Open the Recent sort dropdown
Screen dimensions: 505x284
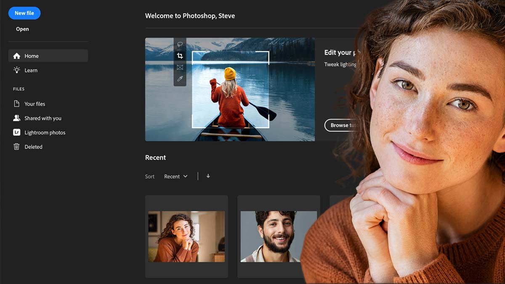tap(175, 176)
